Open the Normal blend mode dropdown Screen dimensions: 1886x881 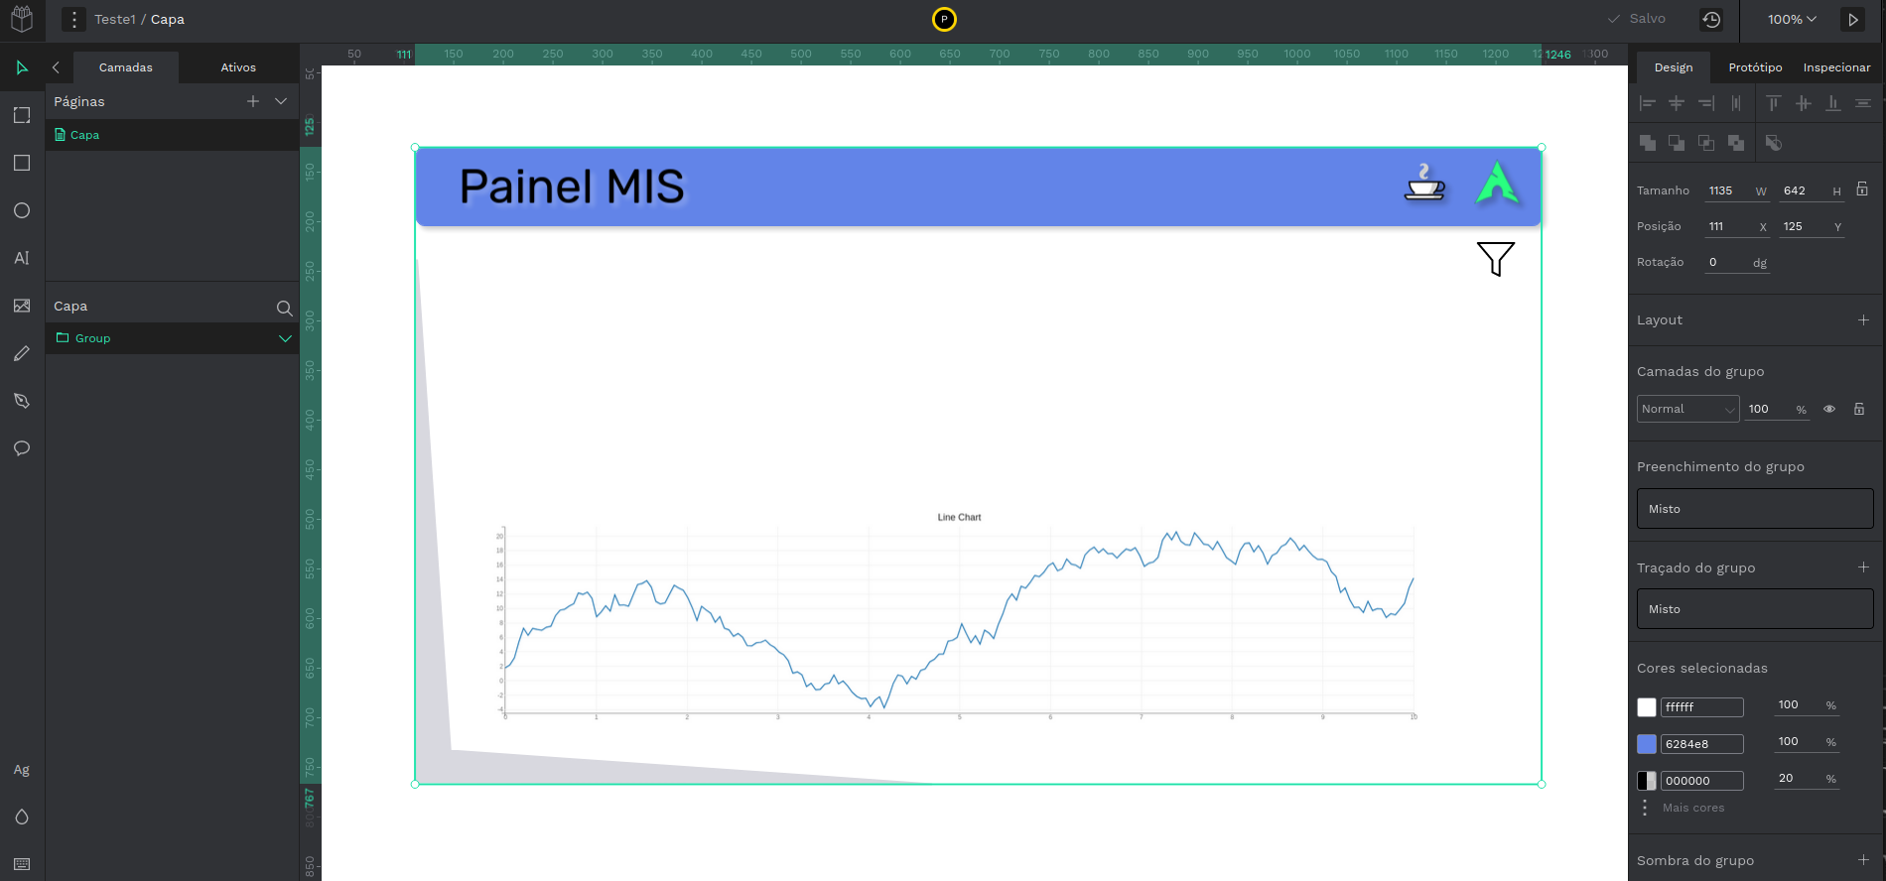(x=1687, y=409)
